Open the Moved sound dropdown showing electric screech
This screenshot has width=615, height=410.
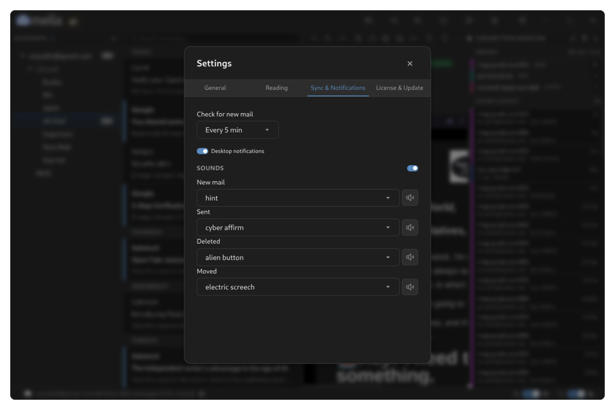(x=298, y=287)
